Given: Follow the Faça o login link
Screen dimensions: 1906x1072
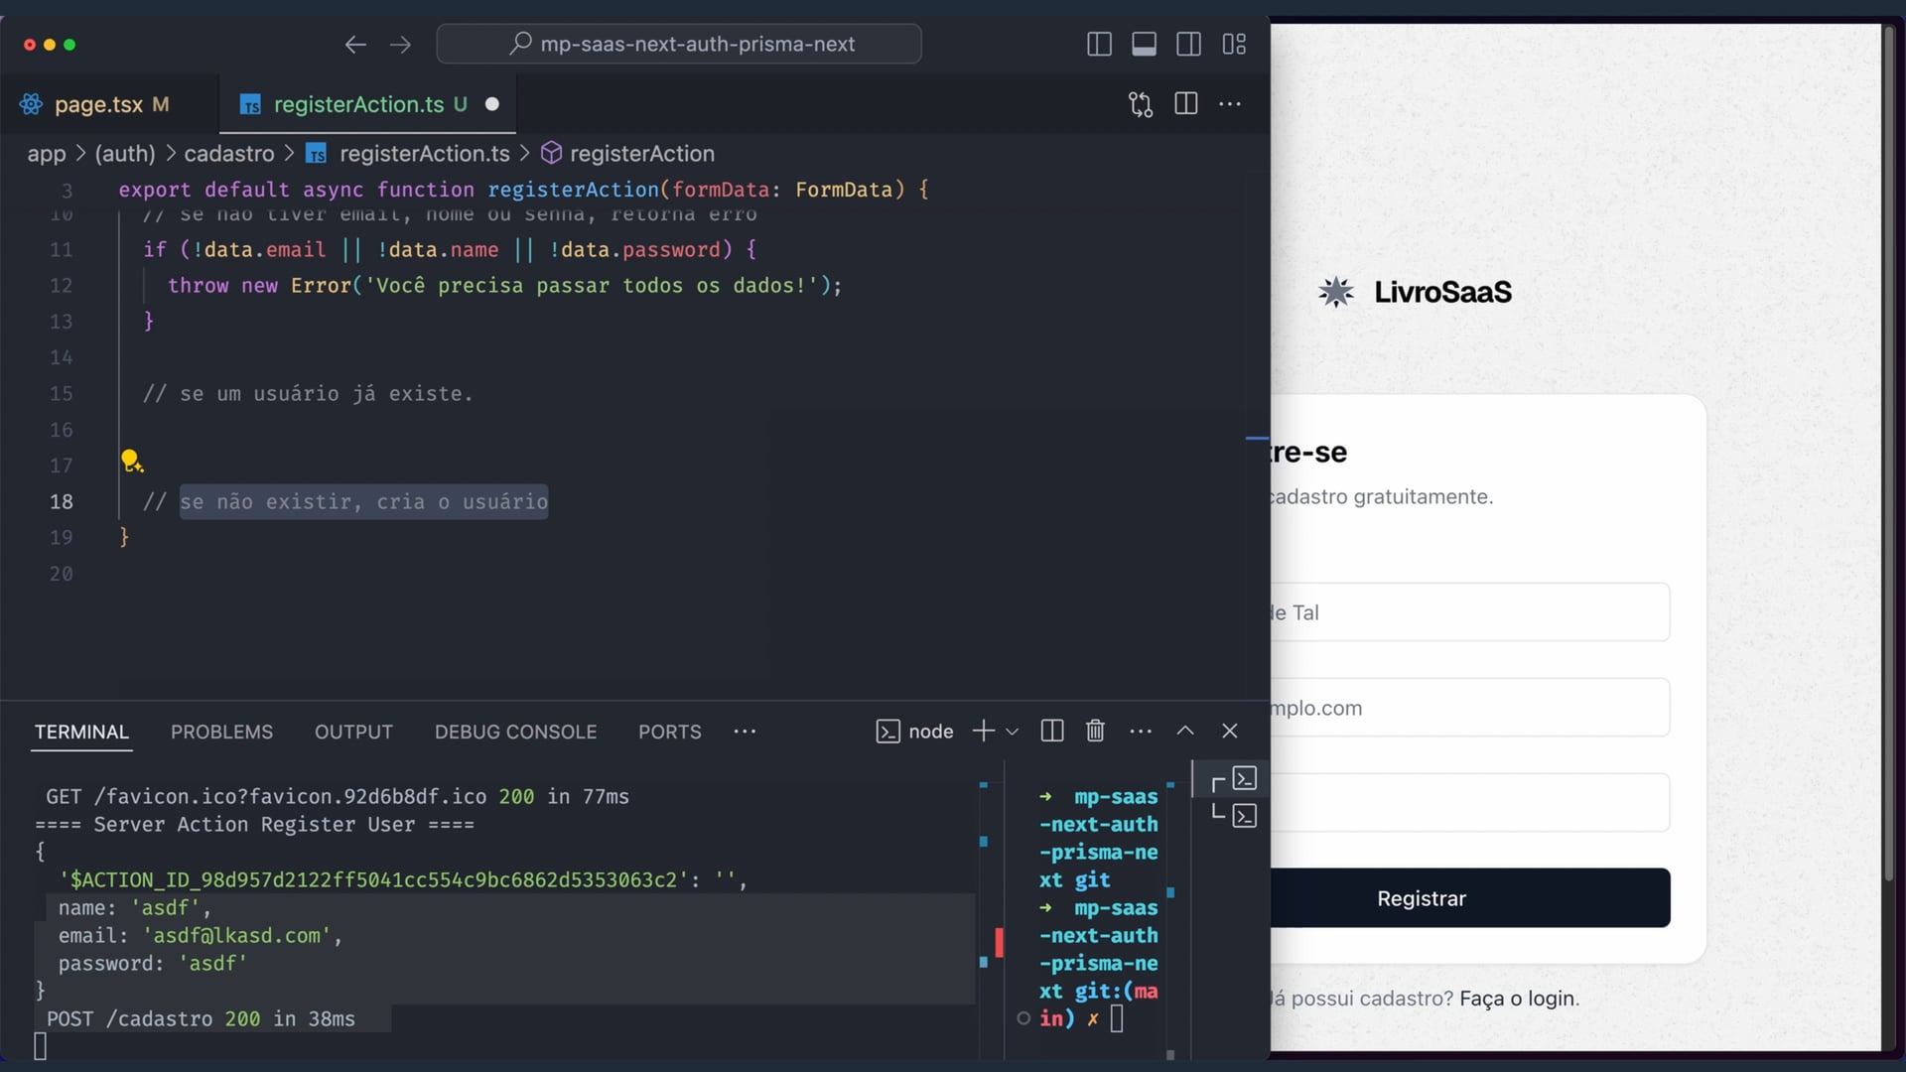Looking at the screenshot, I should tap(1517, 999).
